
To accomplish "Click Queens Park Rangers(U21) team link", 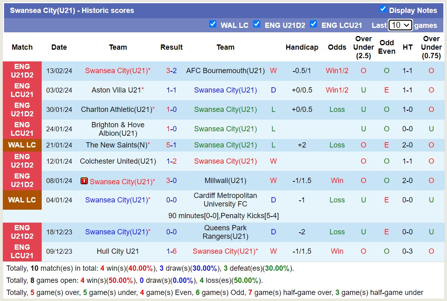I will coord(225,232).
